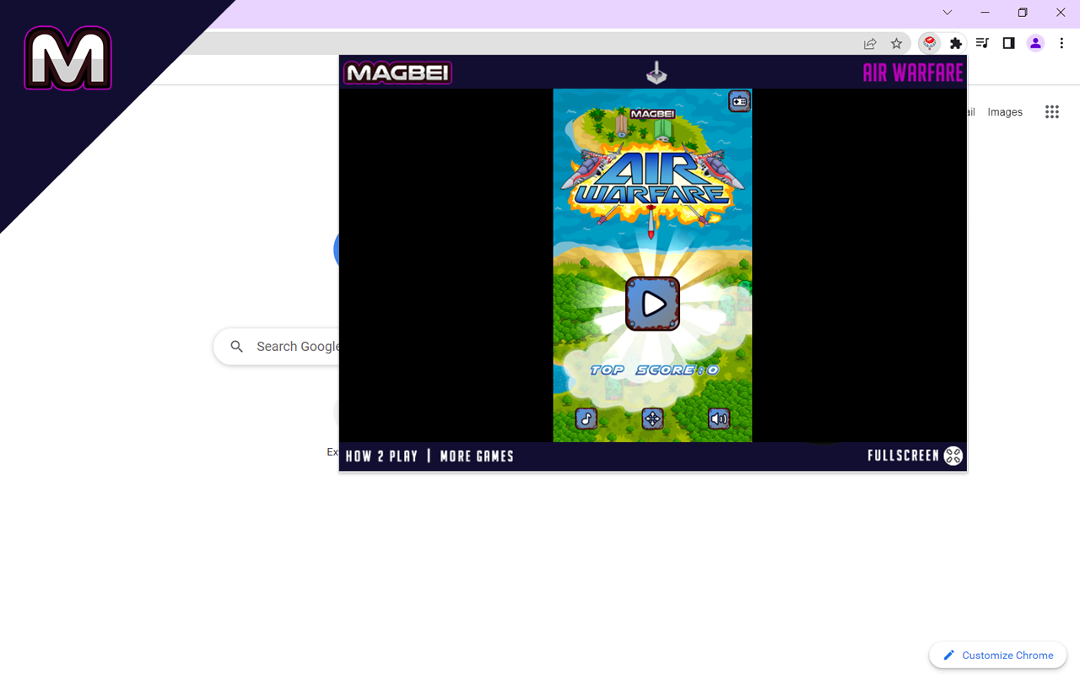This screenshot has height=675, width=1080.
Task: Expand the tab search chevron
Action: coord(948,13)
